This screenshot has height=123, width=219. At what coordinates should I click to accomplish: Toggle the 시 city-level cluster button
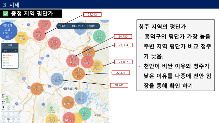click(x=8, y=120)
